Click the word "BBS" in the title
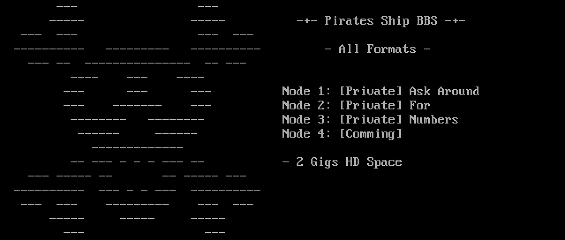Screen dimensions: 565x240 pyautogui.click(x=426, y=21)
